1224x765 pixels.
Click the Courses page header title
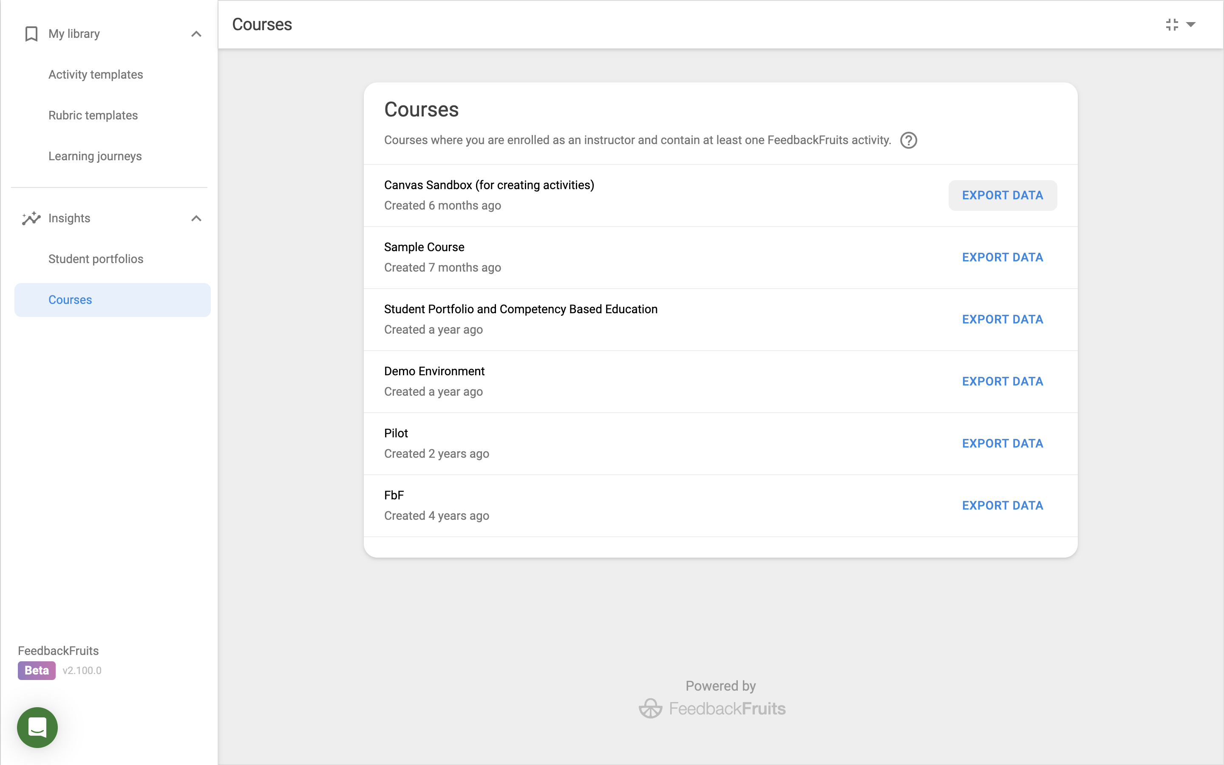[x=262, y=24]
